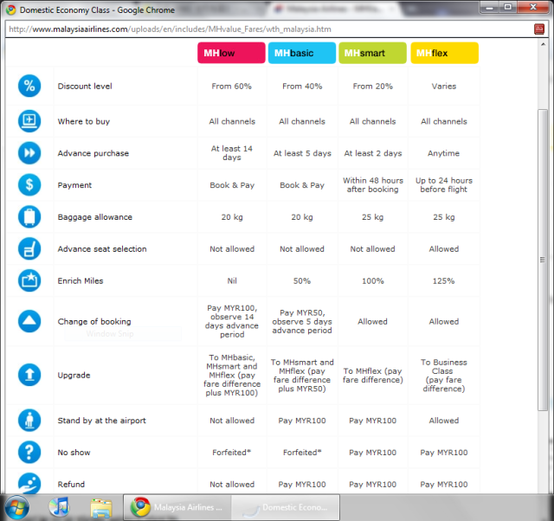The width and height of the screenshot is (554, 521).
Task: Click the "To Business Class" upgrade cell
Action: [x=444, y=375]
